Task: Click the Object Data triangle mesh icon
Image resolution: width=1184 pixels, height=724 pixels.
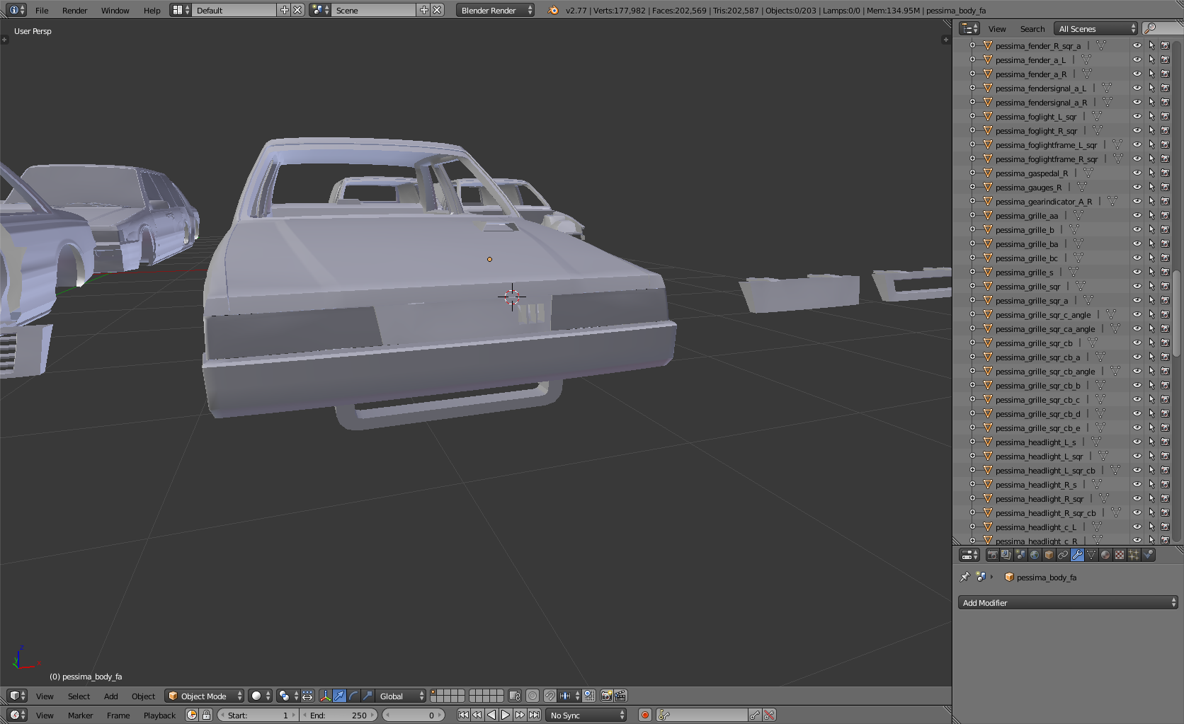Action: (x=1091, y=556)
